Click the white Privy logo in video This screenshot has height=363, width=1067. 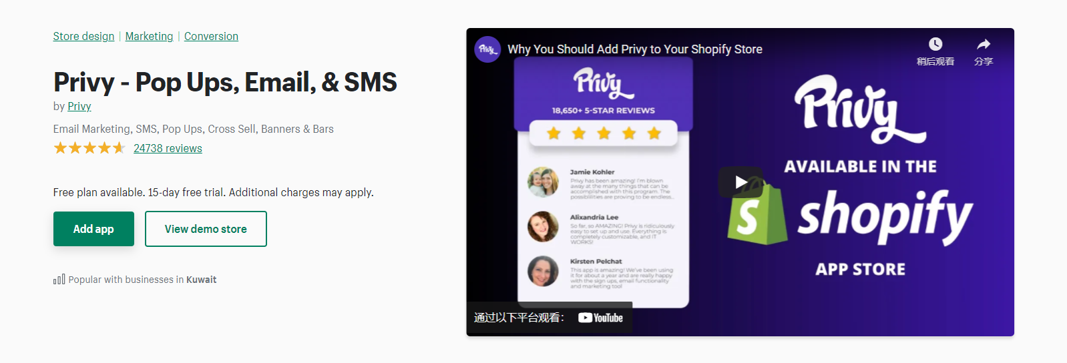click(860, 109)
